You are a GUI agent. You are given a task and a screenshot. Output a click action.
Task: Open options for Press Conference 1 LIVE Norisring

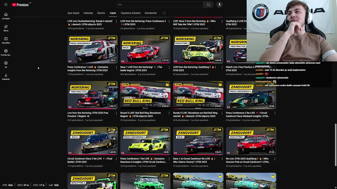[x=116, y=67]
